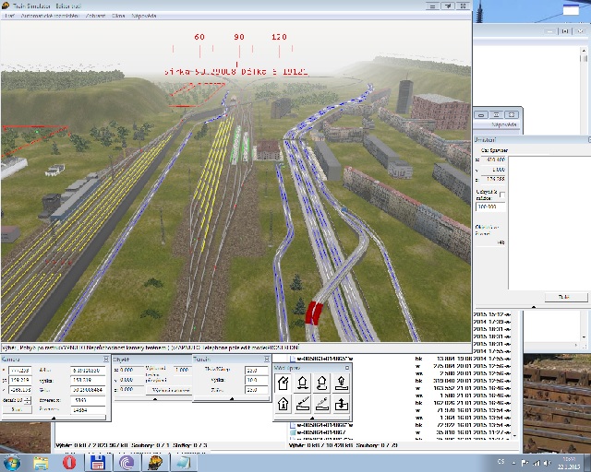Open Opera browser from the taskbar
591x472 pixels.
tap(69, 463)
